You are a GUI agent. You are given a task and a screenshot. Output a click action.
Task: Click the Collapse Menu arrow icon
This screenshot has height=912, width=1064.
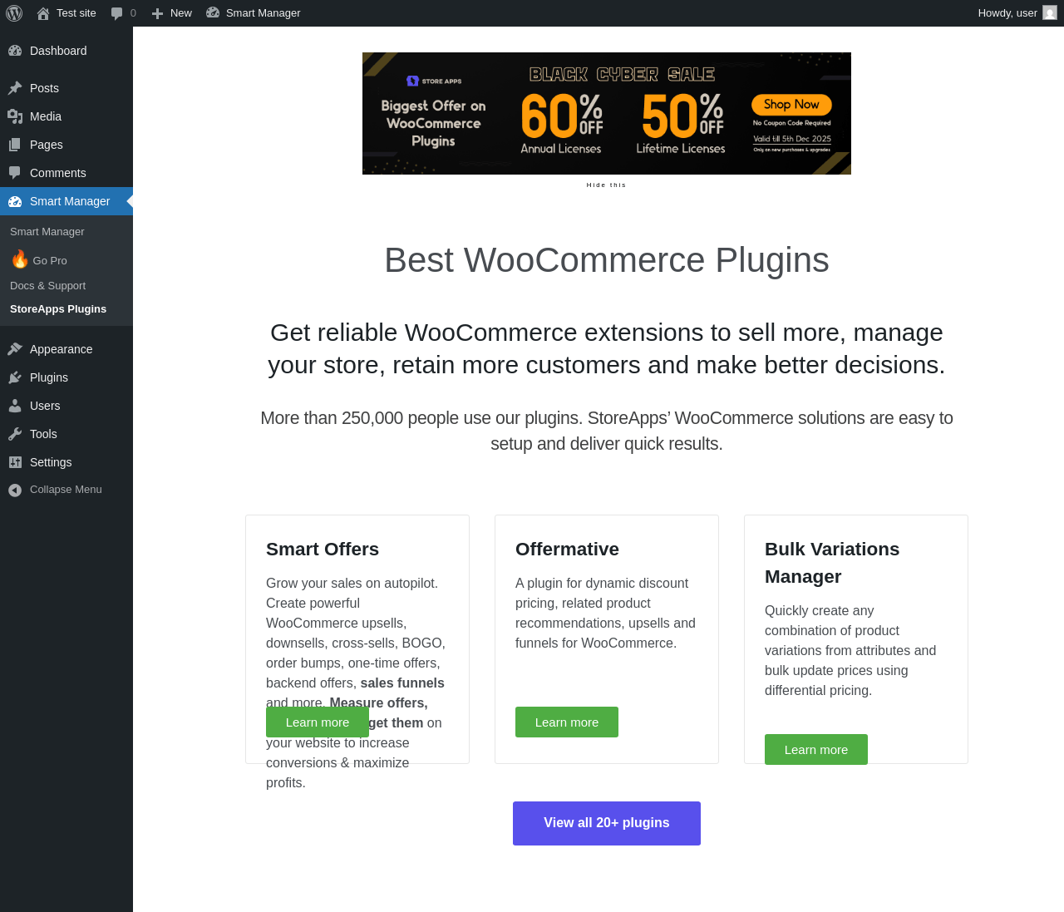(15, 491)
